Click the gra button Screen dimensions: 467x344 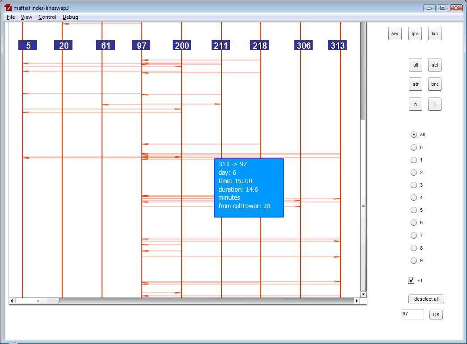point(415,34)
